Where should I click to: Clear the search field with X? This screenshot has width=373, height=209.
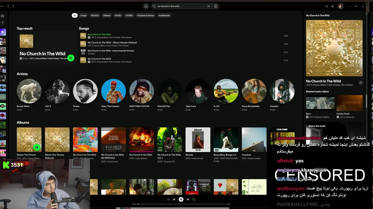(x=208, y=6)
